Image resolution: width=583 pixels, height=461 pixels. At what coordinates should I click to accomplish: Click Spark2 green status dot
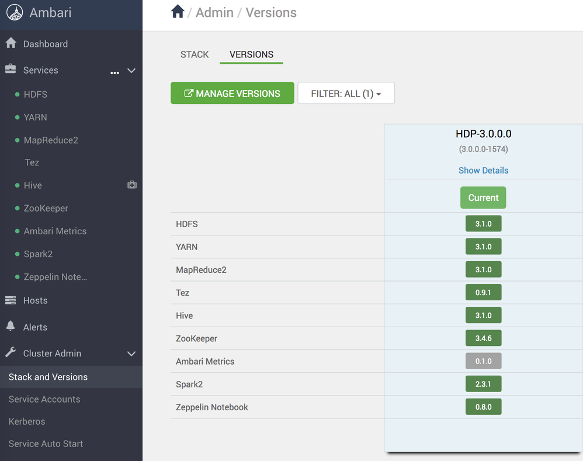click(x=17, y=254)
